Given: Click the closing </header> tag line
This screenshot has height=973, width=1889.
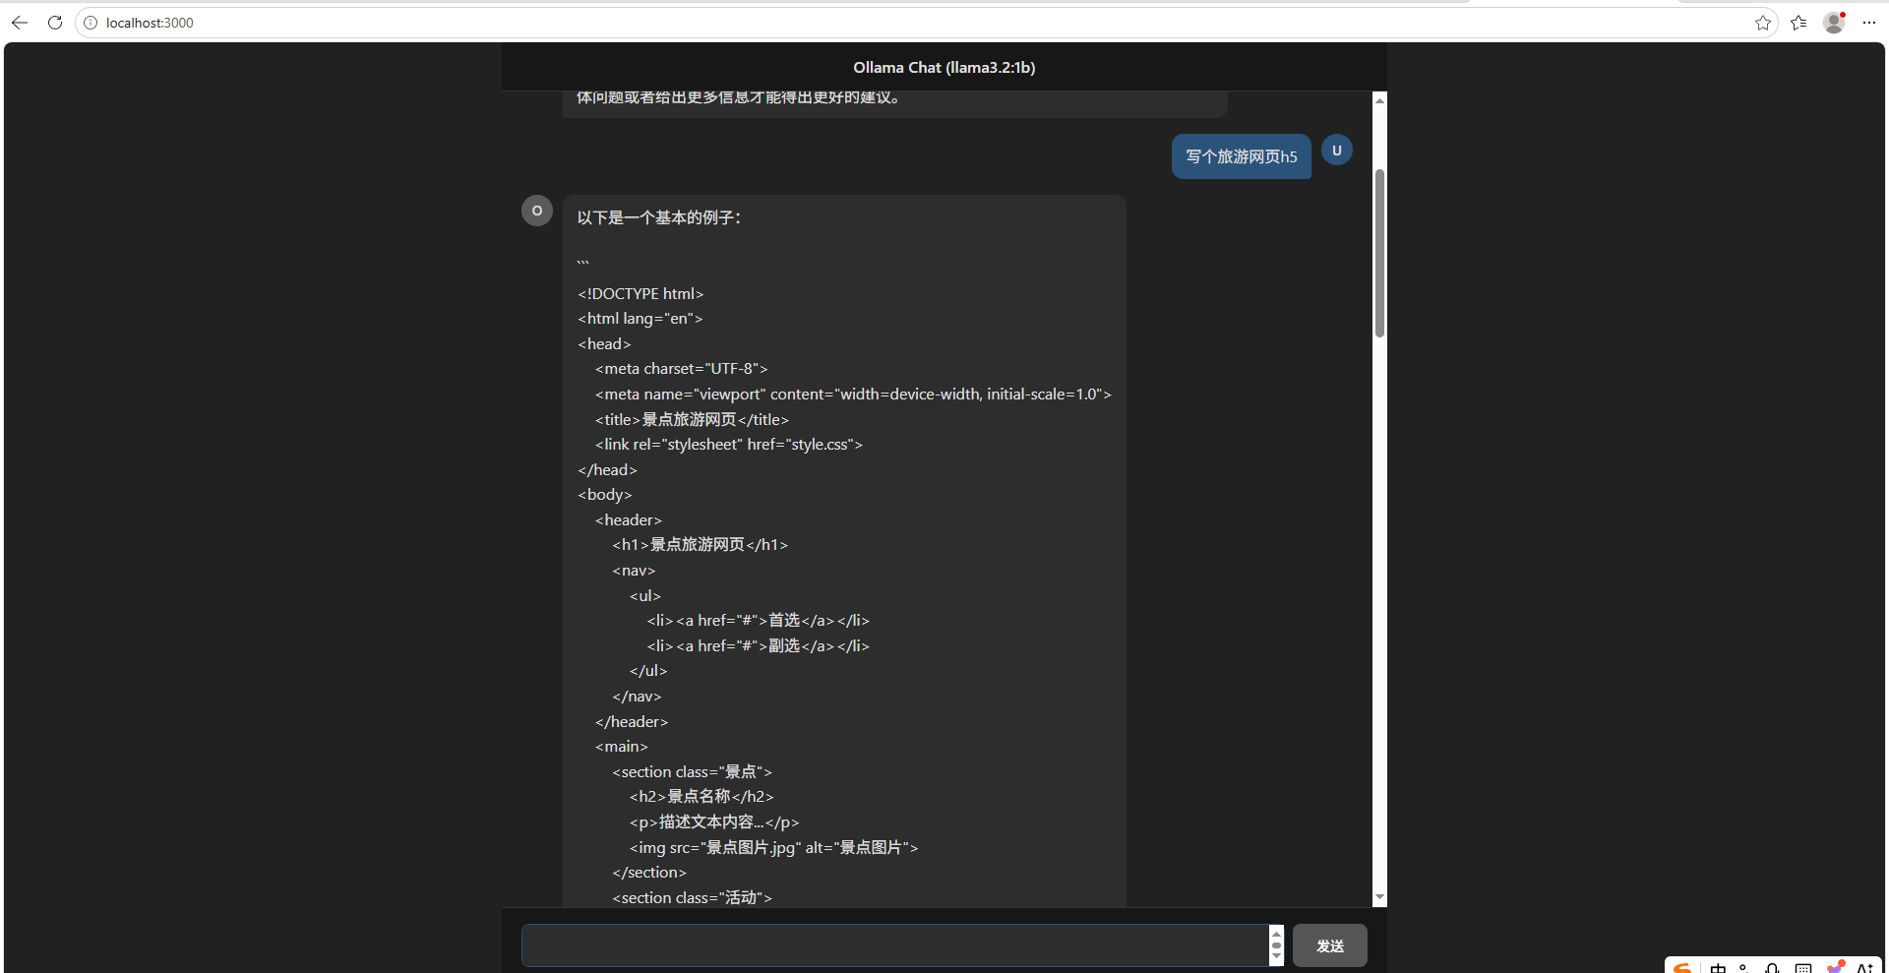Looking at the screenshot, I should pyautogui.click(x=632, y=722).
